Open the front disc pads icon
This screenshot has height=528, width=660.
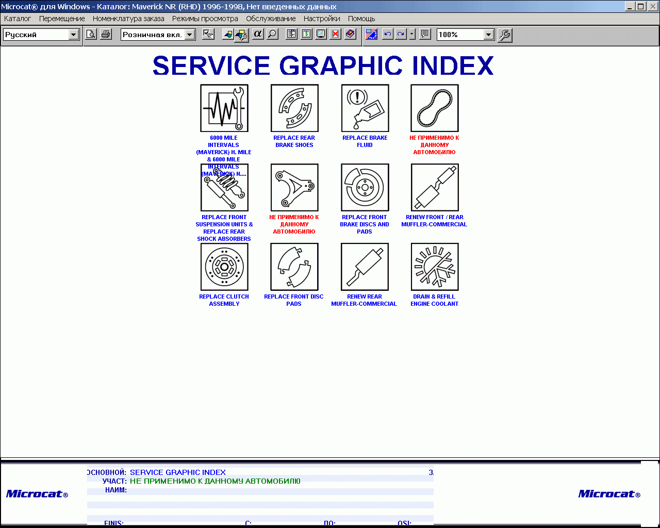pos(294,267)
